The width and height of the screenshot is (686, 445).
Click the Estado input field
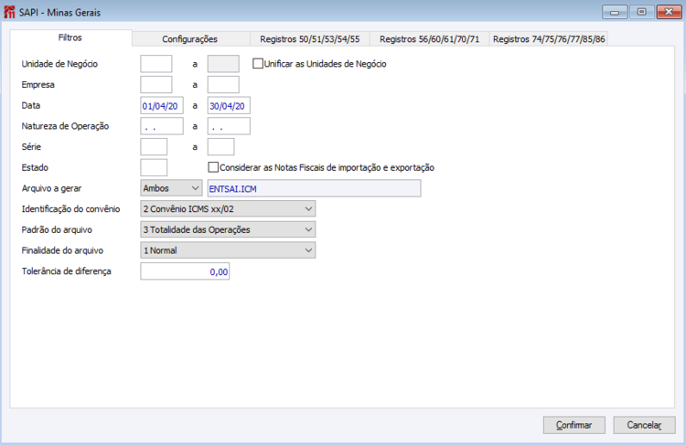coord(154,167)
